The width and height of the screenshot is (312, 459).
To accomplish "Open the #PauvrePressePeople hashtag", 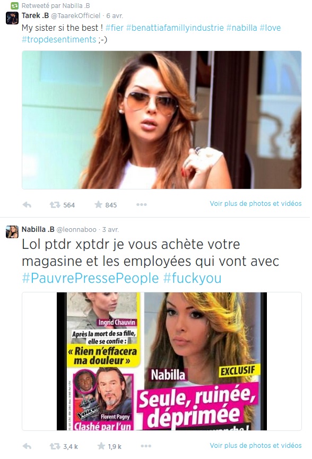I will (x=90, y=278).
